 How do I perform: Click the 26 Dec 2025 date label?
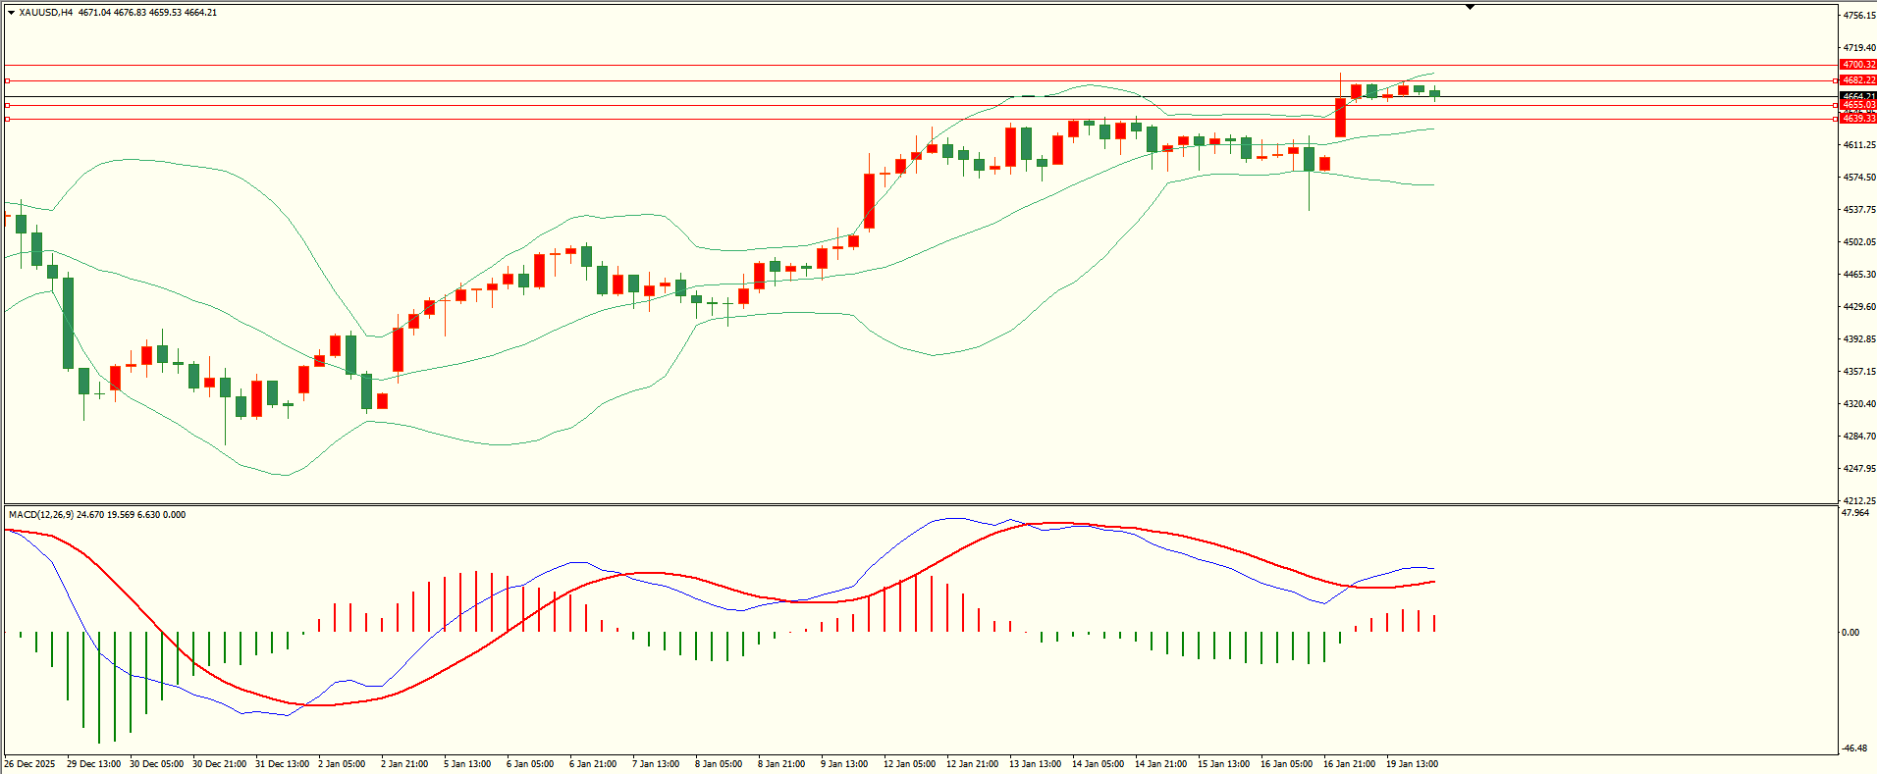tap(29, 764)
